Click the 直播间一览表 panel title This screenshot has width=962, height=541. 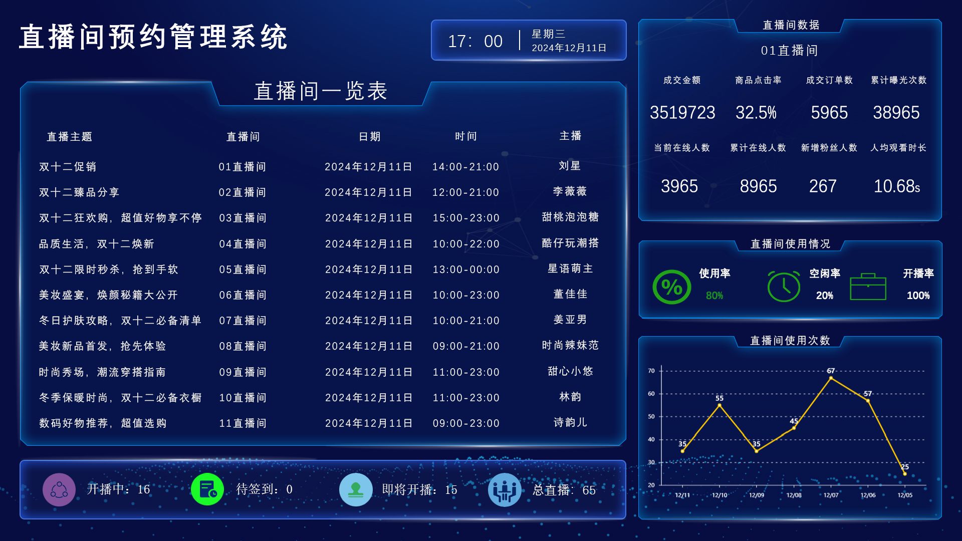point(321,91)
